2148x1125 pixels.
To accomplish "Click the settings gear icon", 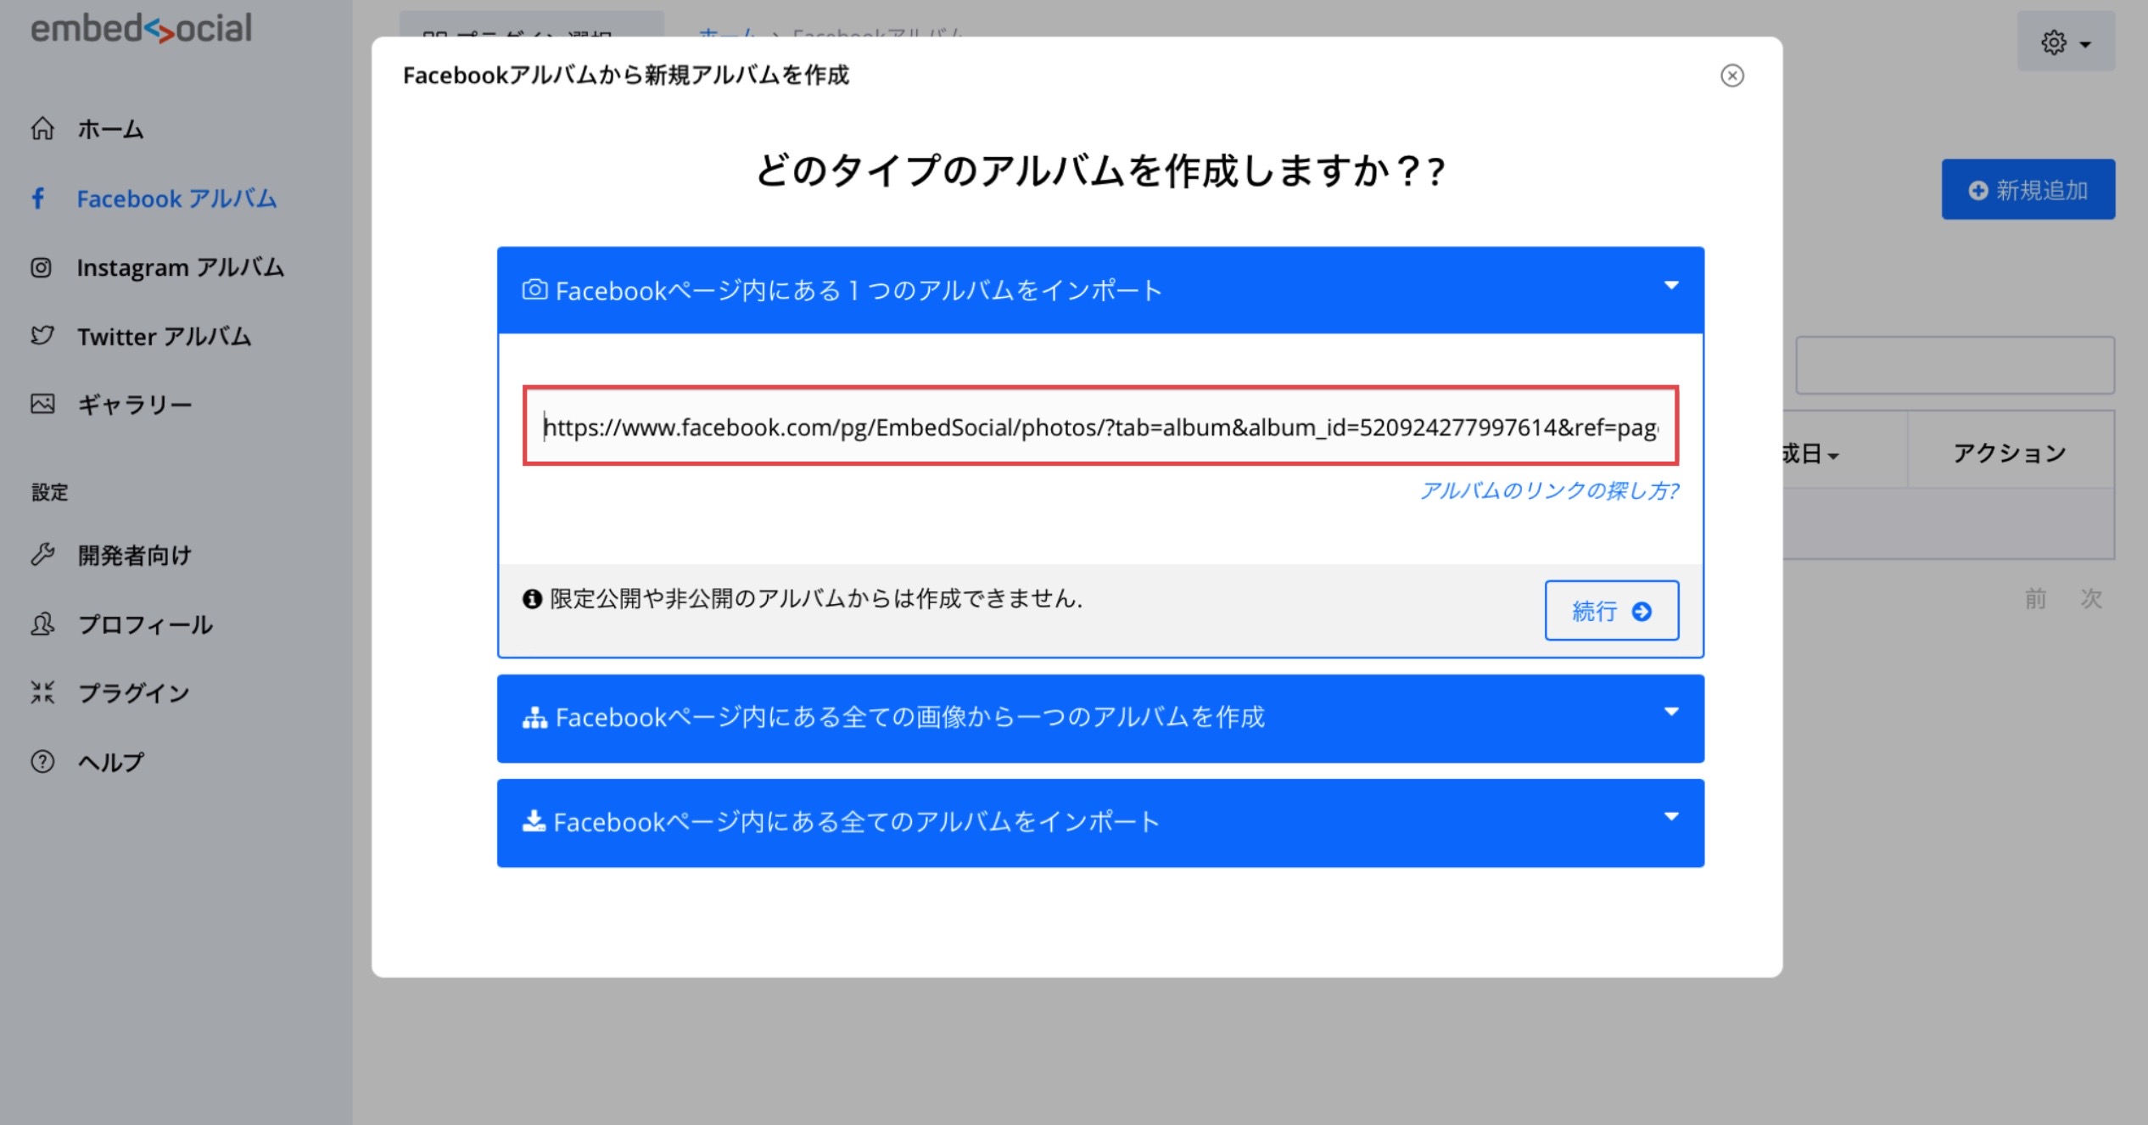I will click(x=2054, y=42).
